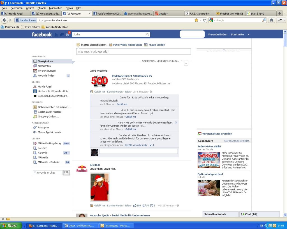Open the Sebastian Kubatz chat tab
This screenshot has width=287, height=229.
[x=221, y=214]
